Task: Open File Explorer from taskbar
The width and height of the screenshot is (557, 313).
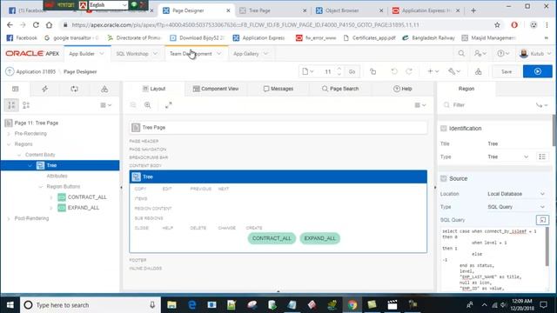Action: pyautogui.click(x=172, y=305)
